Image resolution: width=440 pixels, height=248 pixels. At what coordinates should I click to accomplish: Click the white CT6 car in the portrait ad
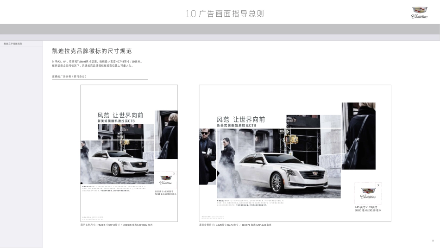click(119, 162)
